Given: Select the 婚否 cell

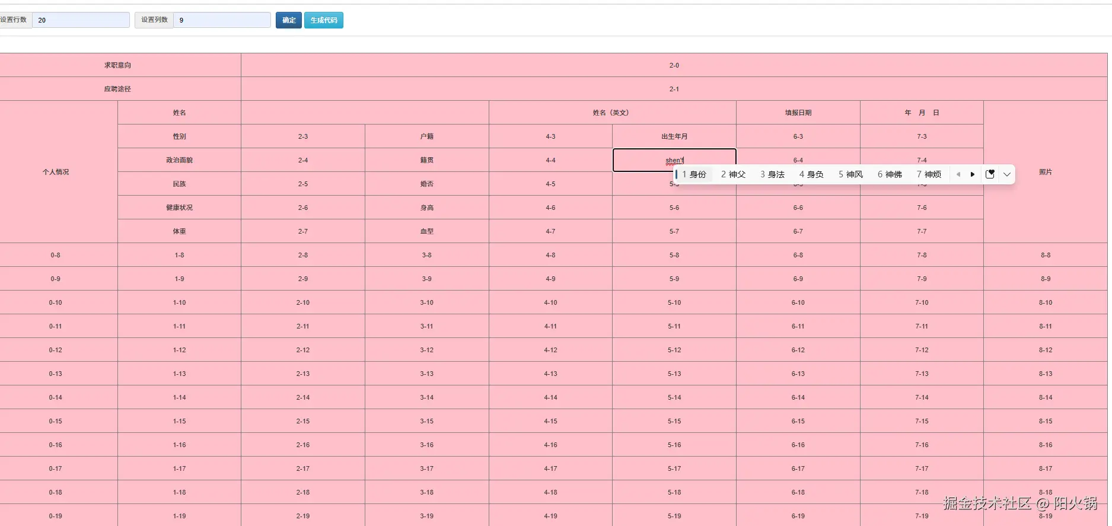Looking at the screenshot, I should [427, 184].
